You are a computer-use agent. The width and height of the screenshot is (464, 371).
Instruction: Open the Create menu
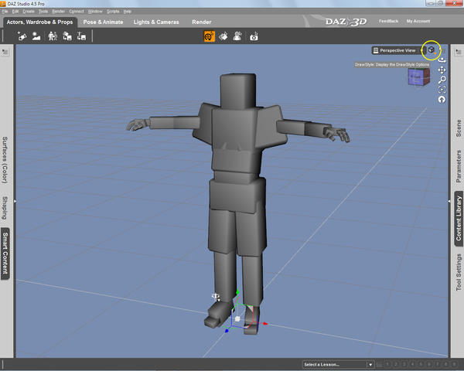[x=29, y=12]
